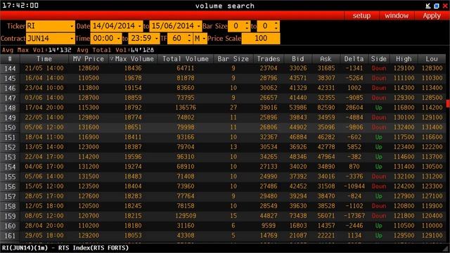Click the blue maximize window icon
450x253 pixels.
coord(437,6)
